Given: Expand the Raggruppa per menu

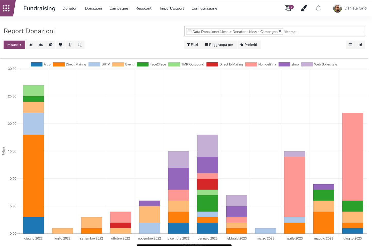Looking at the screenshot, I should click(x=219, y=45).
